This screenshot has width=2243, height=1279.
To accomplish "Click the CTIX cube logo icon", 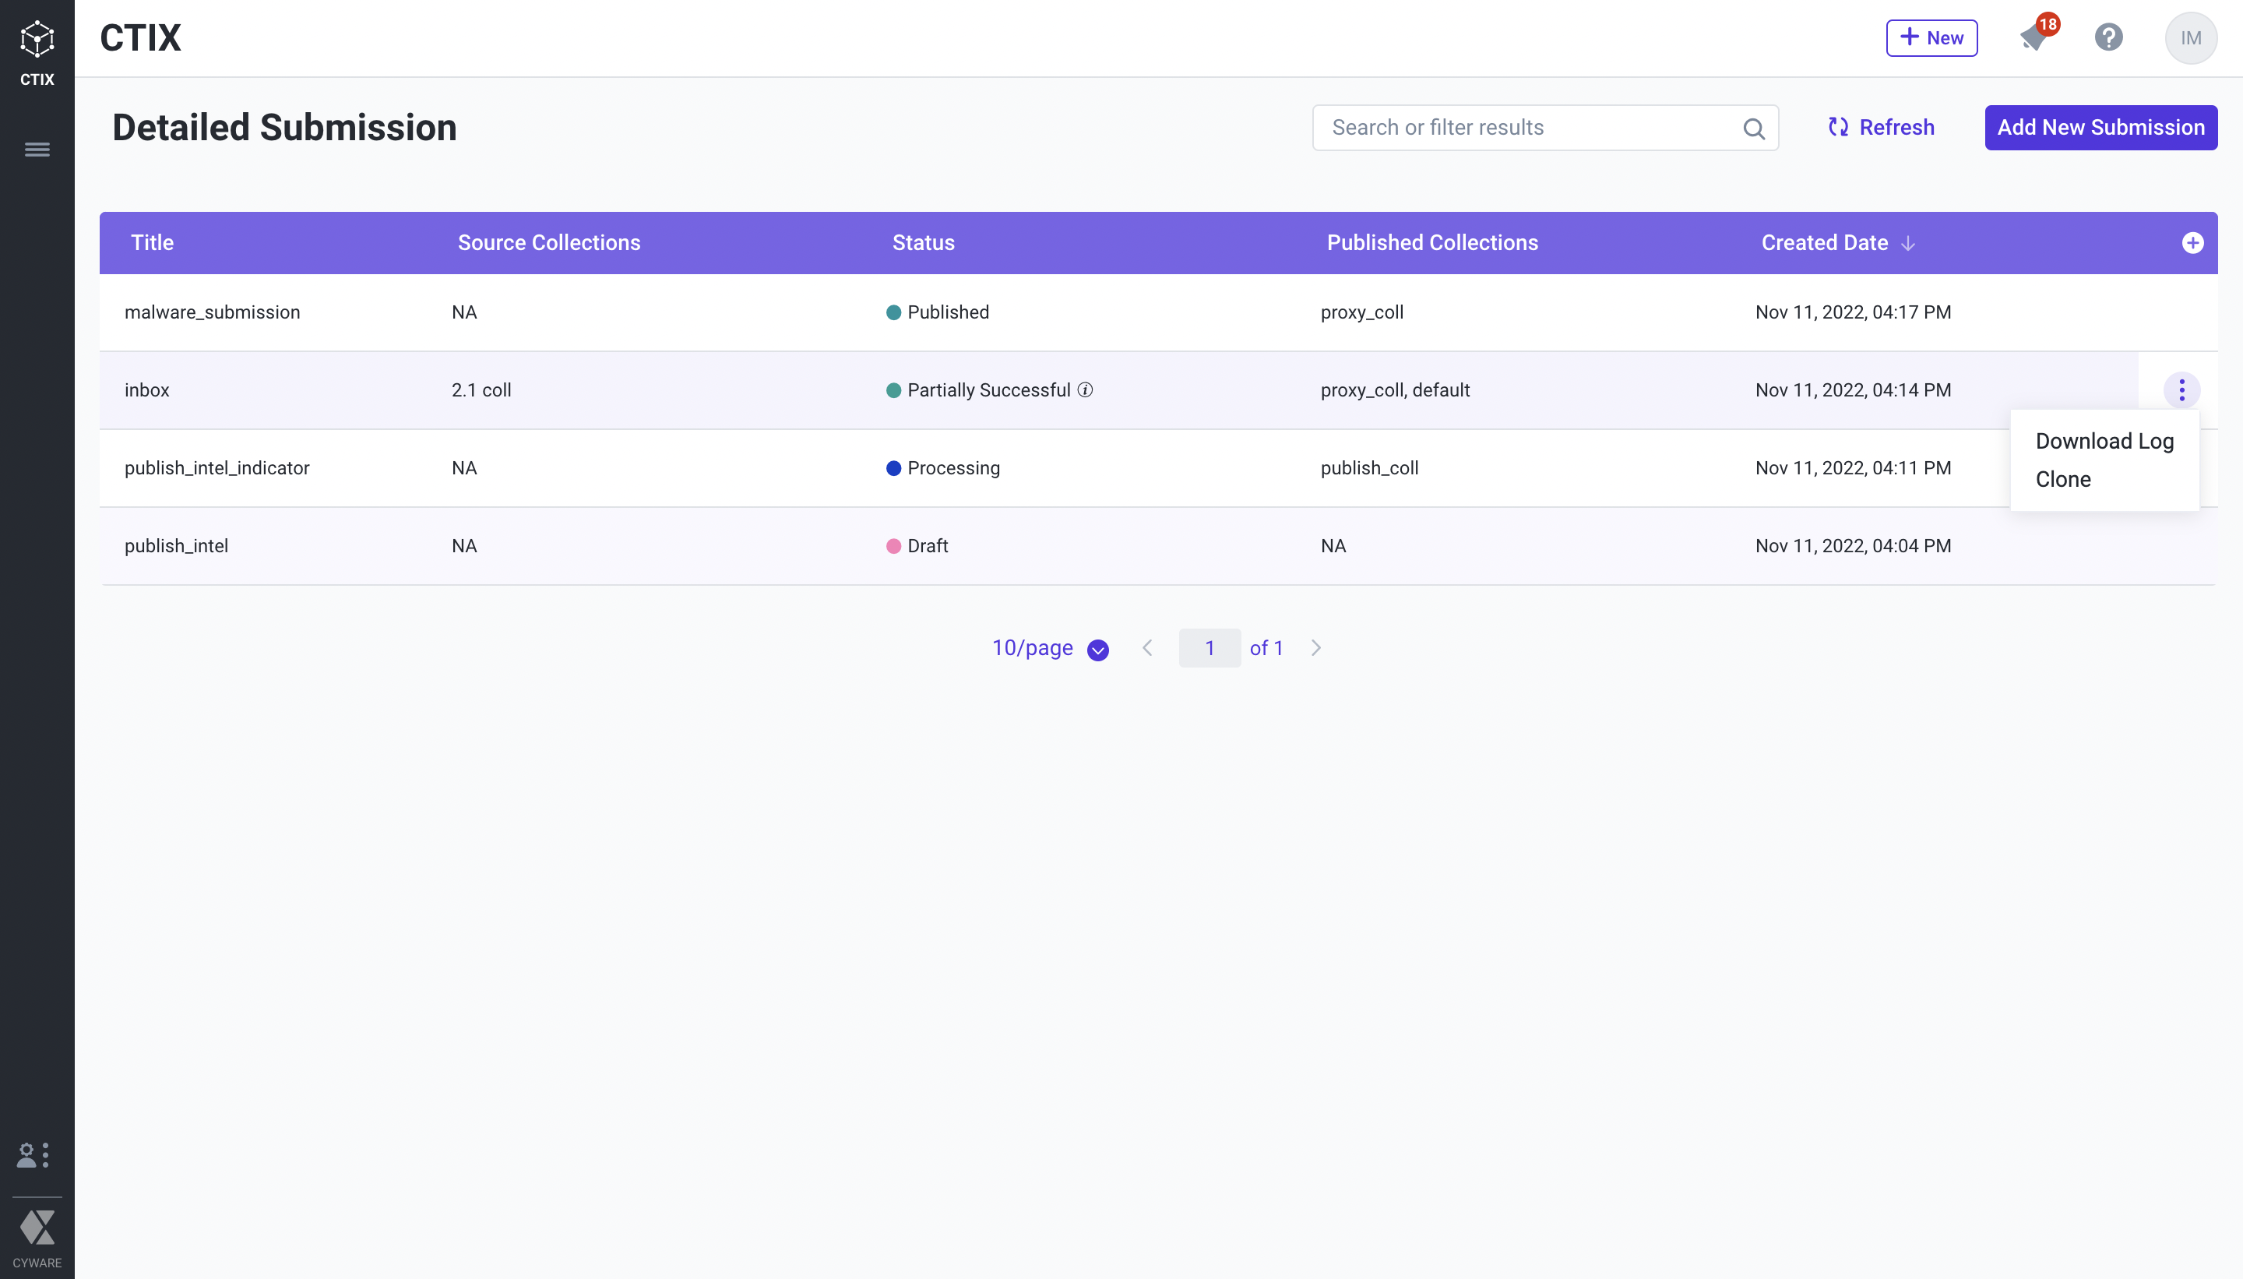I will point(37,40).
